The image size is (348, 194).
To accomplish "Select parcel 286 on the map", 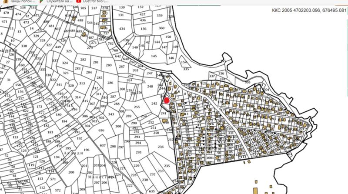I will [x=110, y=83].
